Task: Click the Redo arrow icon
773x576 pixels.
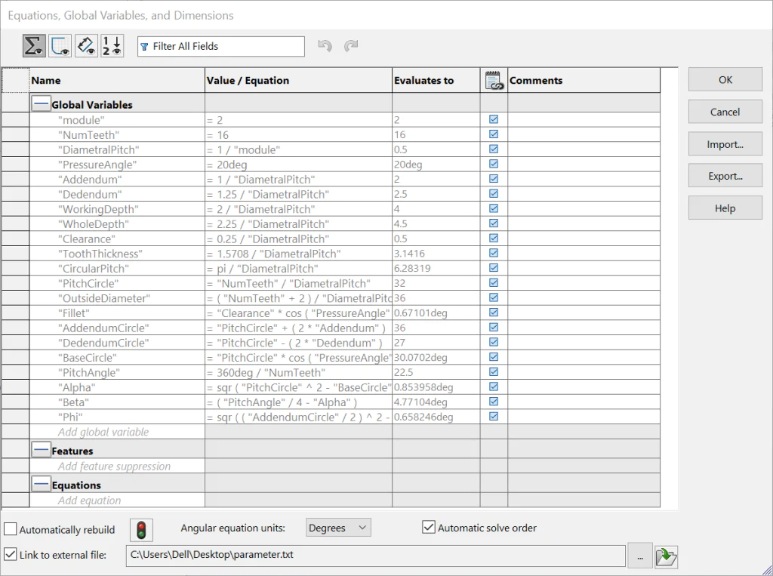Action: (350, 46)
